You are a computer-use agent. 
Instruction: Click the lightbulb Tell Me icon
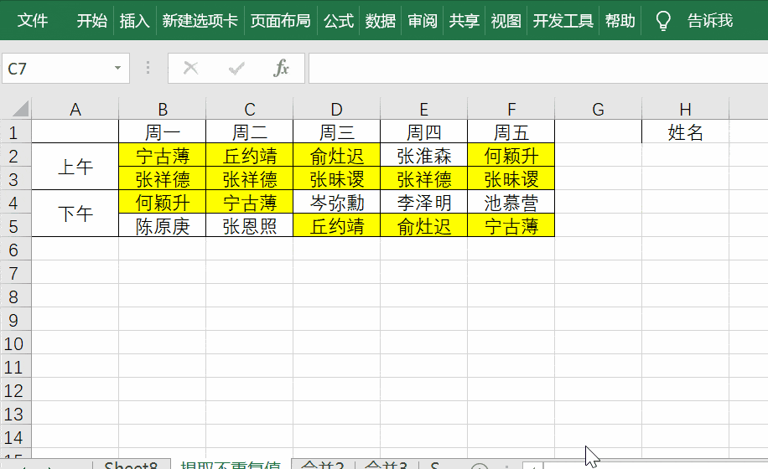click(x=663, y=21)
